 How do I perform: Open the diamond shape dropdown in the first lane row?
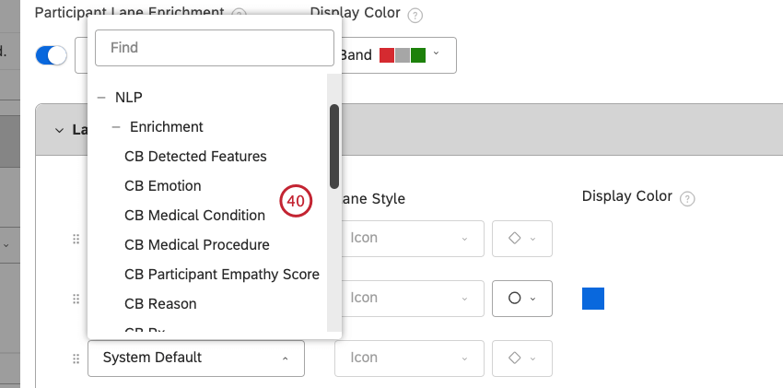(521, 238)
